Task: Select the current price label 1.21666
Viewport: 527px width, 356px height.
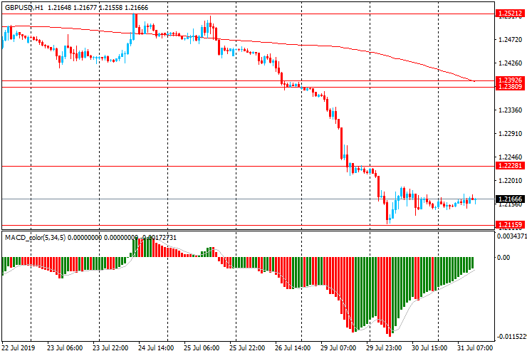Action: click(x=510, y=199)
